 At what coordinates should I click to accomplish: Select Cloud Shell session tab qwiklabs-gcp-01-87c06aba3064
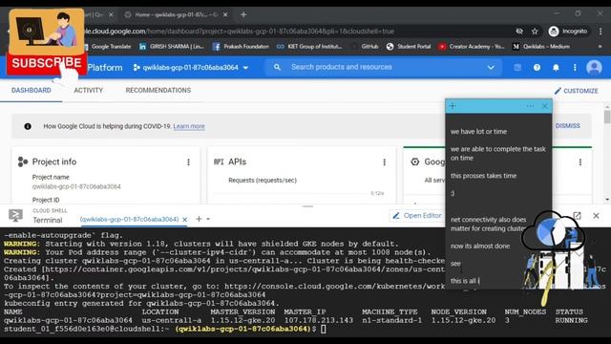point(130,219)
